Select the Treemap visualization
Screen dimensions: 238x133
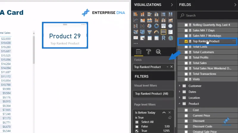tap(163, 26)
